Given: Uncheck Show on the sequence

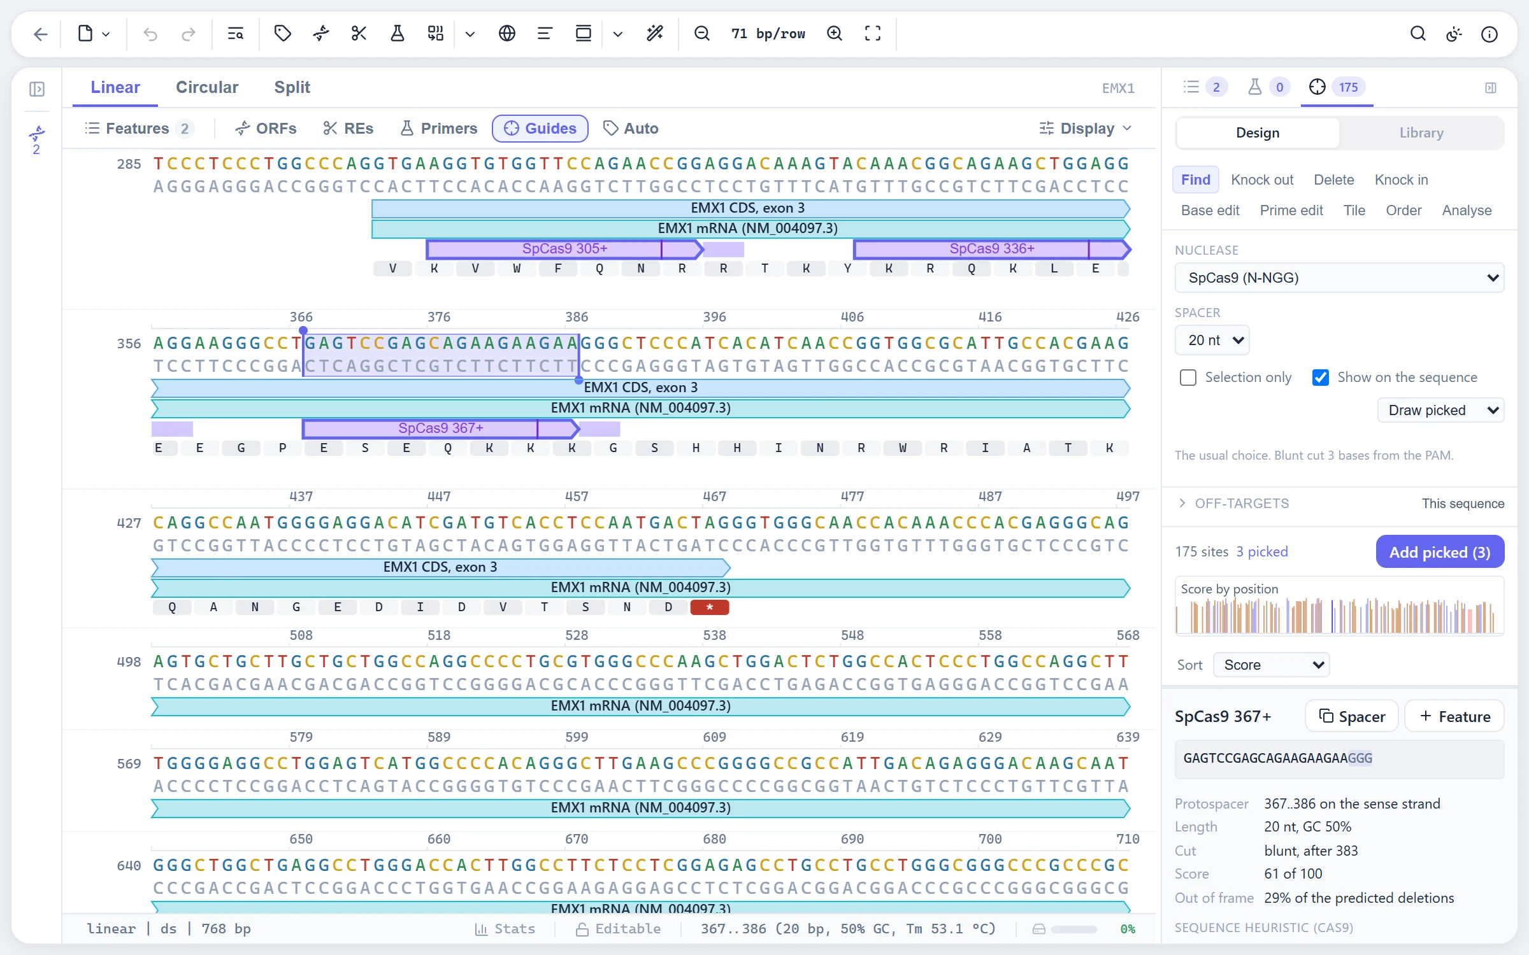Looking at the screenshot, I should click(x=1321, y=378).
